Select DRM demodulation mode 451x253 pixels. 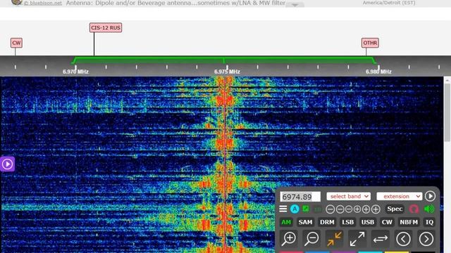[x=327, y=222]
